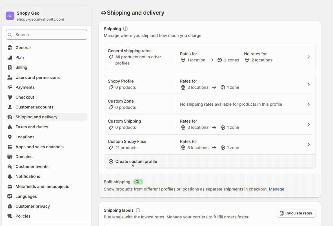Screen dimensions: 333x226
Task: Click the Checkout cart icon
Action: point(10,97)
